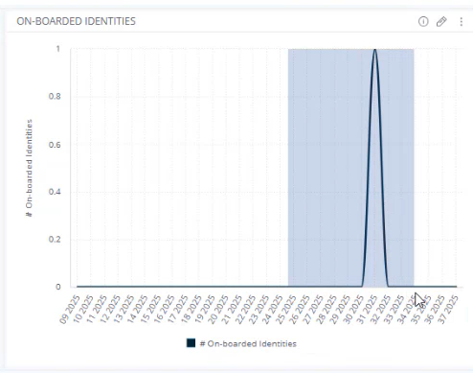Viewport: 473px width, 373px height.
Task: Select the 'ON-BOARDED IDENTITIES' widget title
Action: click(76, 21)
